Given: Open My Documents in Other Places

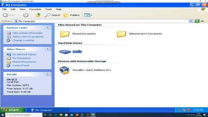Looking at the screenshot, I should tap(22, 58).
